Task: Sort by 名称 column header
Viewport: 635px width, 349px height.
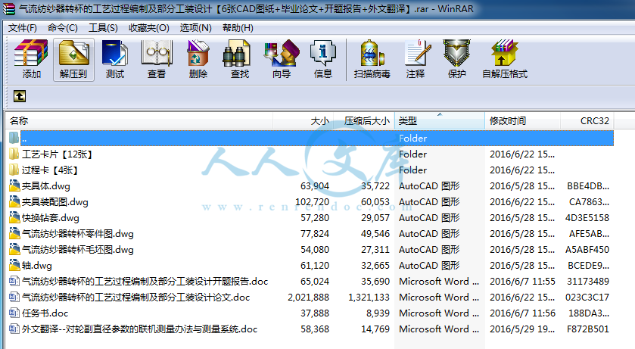Action: [x=139, y=120]
